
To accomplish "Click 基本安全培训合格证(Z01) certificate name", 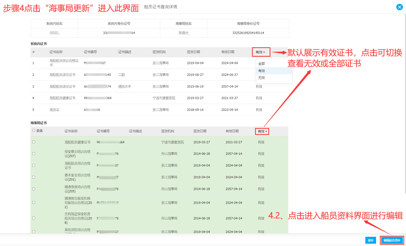I will [x=78, y=177].
